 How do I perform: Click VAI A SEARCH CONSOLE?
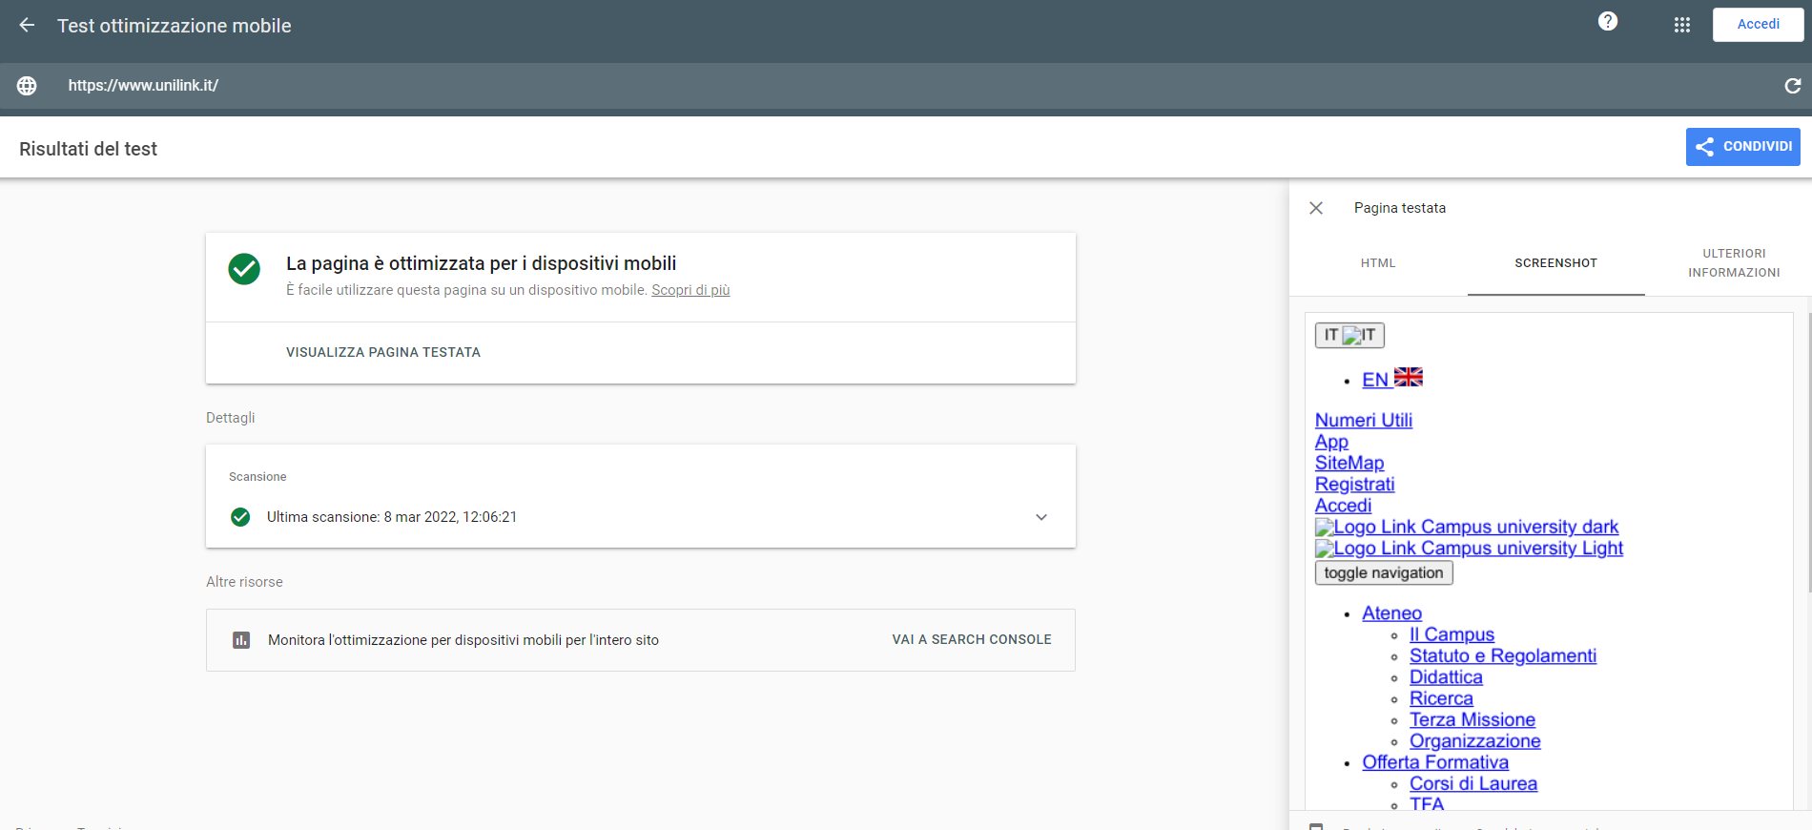(972, 639)
